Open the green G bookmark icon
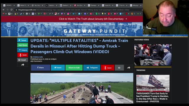Viewport: 189px width, 106px height. (x=97, y=14)
